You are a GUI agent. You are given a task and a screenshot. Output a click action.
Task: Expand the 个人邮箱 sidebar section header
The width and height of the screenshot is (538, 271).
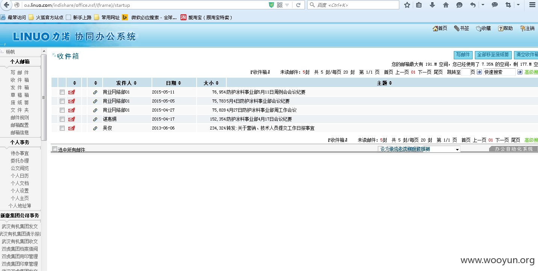pyautogui.click(x=20, y=62)
